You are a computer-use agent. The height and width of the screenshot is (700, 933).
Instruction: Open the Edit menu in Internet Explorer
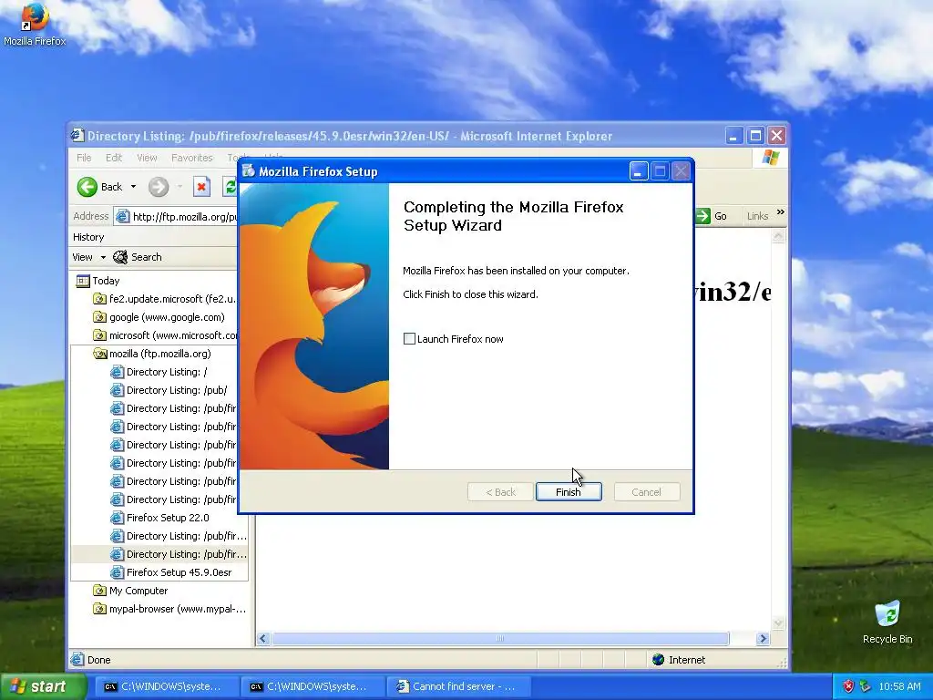tap(114, 158)
